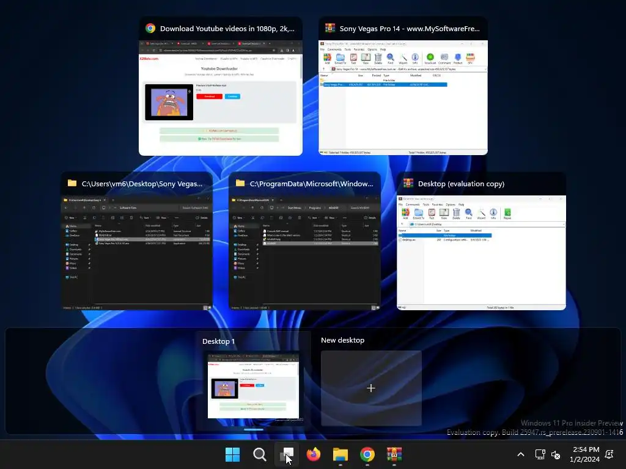Viewport: 626px width, 469px height.
Task: Open File Explorer taskbar icon
Action: [x=340, y=454]
